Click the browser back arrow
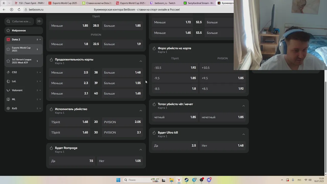 (4, 9)
